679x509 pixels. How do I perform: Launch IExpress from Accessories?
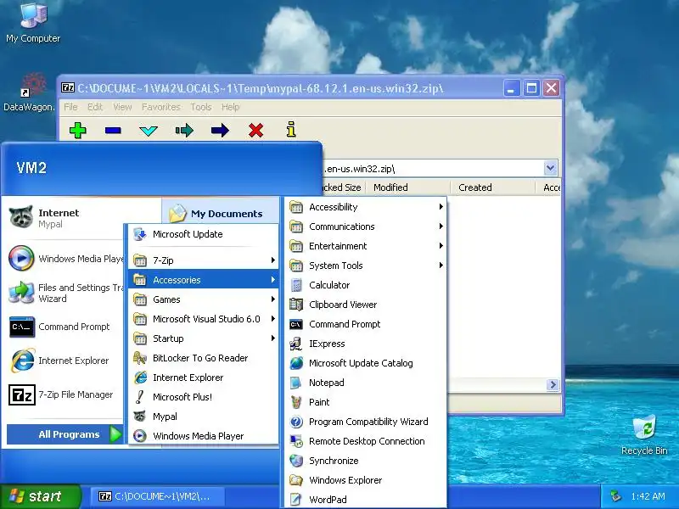[x=366, y=344]
